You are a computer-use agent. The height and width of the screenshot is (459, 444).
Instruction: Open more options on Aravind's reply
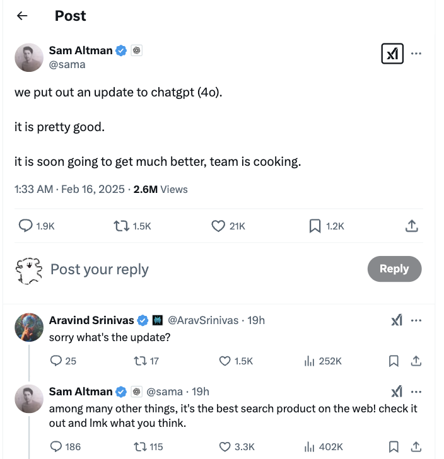(416, 320)
